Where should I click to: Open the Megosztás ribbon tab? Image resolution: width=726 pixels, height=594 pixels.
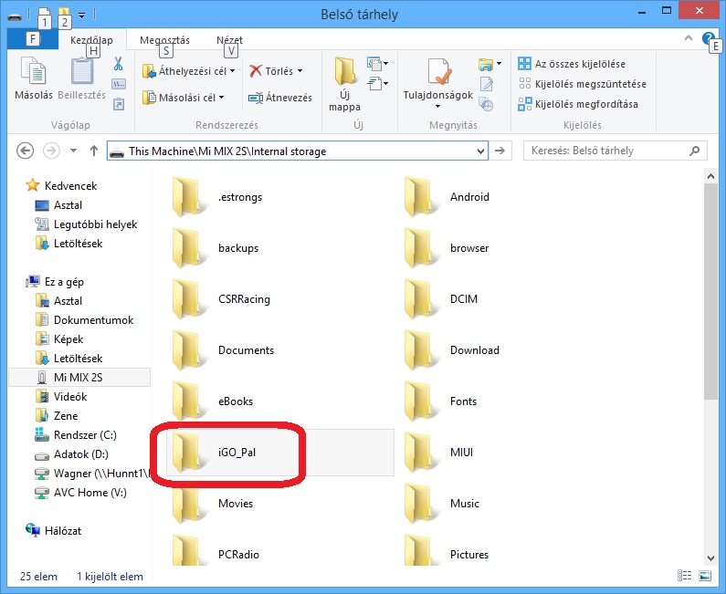(x=164, y=40)
